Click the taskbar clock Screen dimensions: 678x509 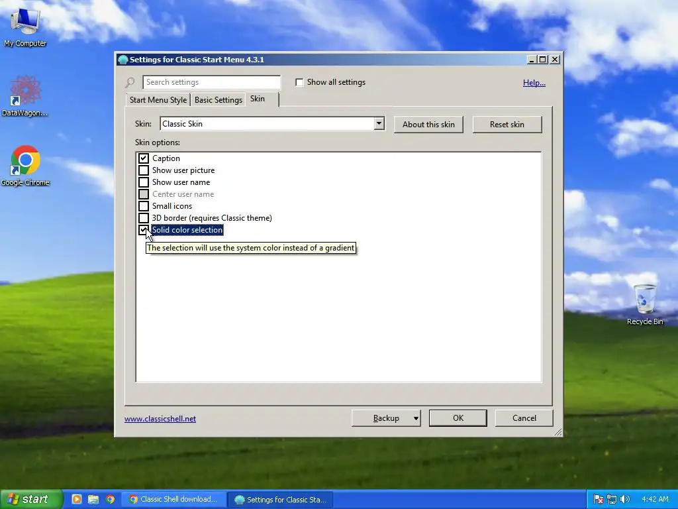[655, 499]
